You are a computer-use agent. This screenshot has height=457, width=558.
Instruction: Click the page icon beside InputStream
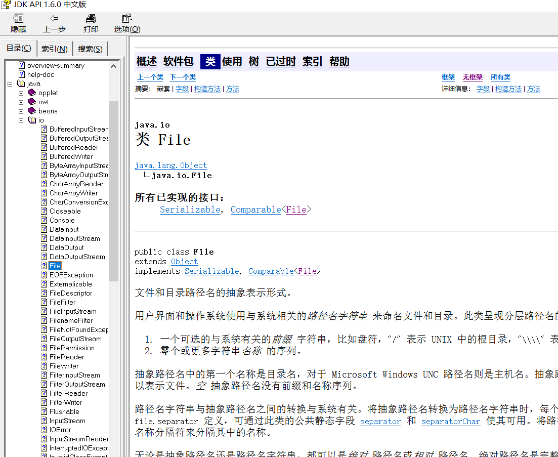(x=44, y=421)
